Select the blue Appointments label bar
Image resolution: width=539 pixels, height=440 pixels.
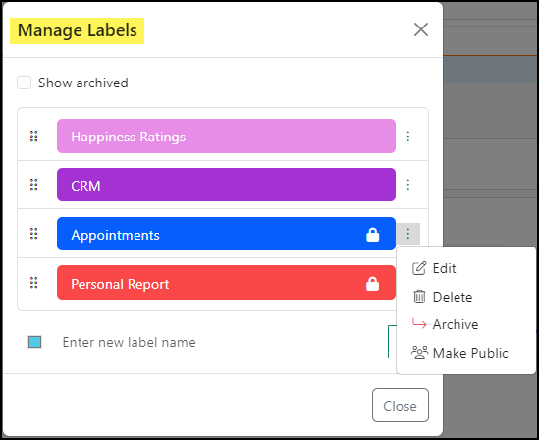tap(226, 234)
